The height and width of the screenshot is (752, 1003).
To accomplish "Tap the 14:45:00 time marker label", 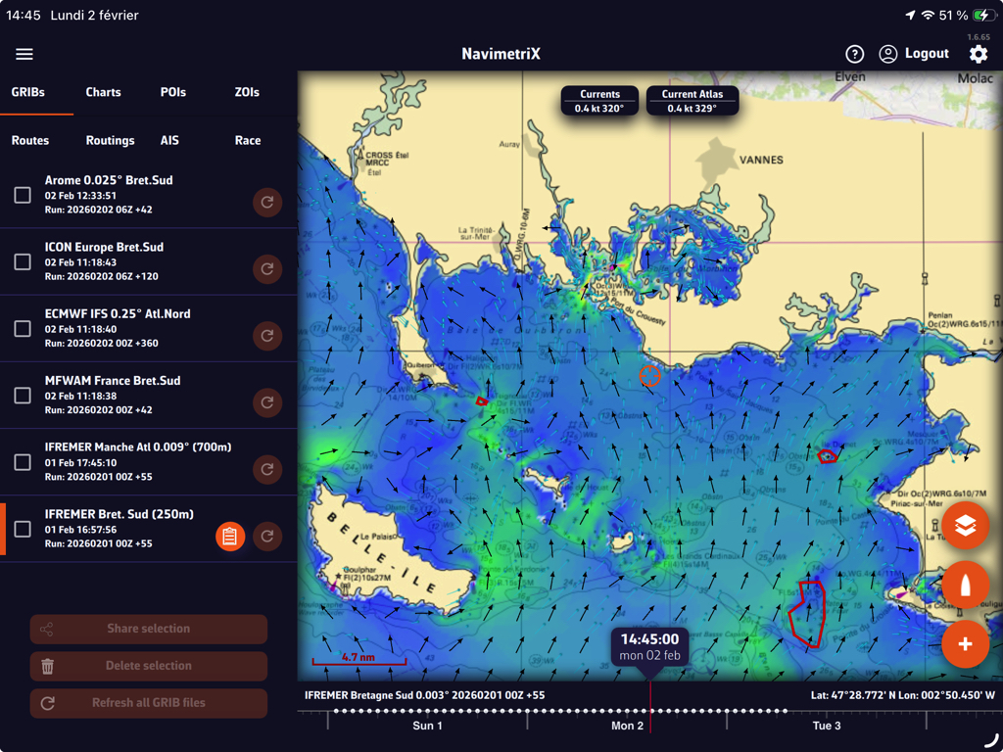I will coord(649,646).
